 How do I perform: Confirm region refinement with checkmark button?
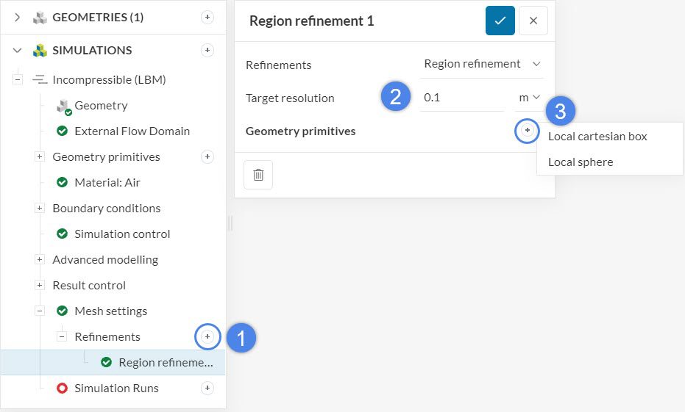[x=500, y=21]
